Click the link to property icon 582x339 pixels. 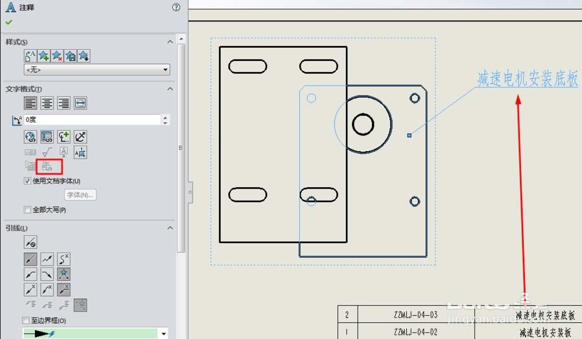[x=47, y=137]
